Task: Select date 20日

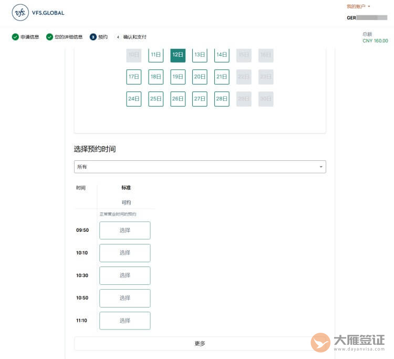Action: (200, 77)
